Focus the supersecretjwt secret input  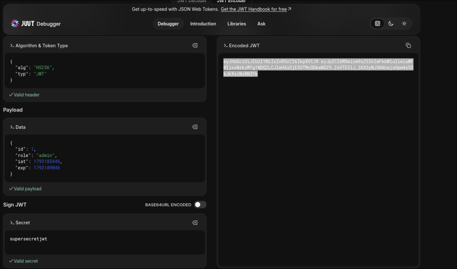tap(105, 242)
